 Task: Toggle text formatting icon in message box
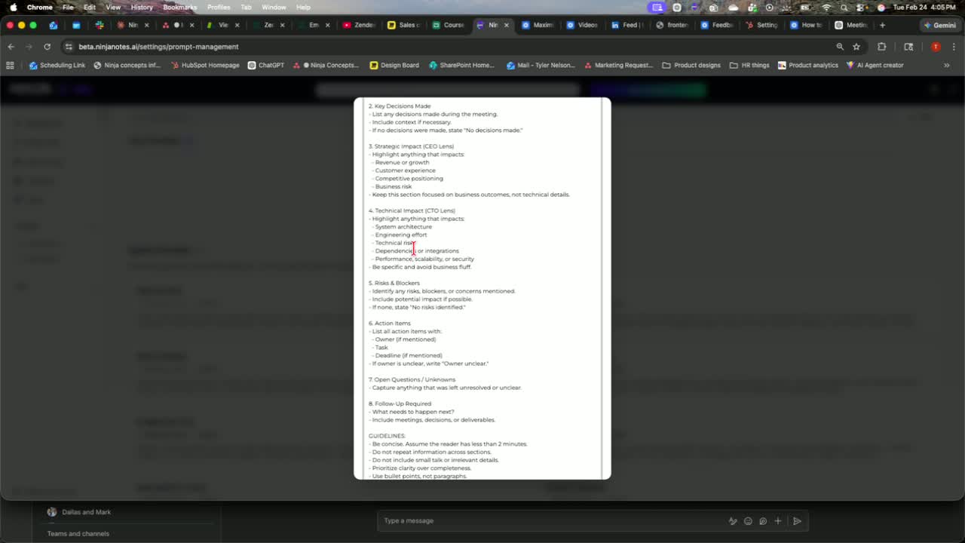tap(732, 520)
